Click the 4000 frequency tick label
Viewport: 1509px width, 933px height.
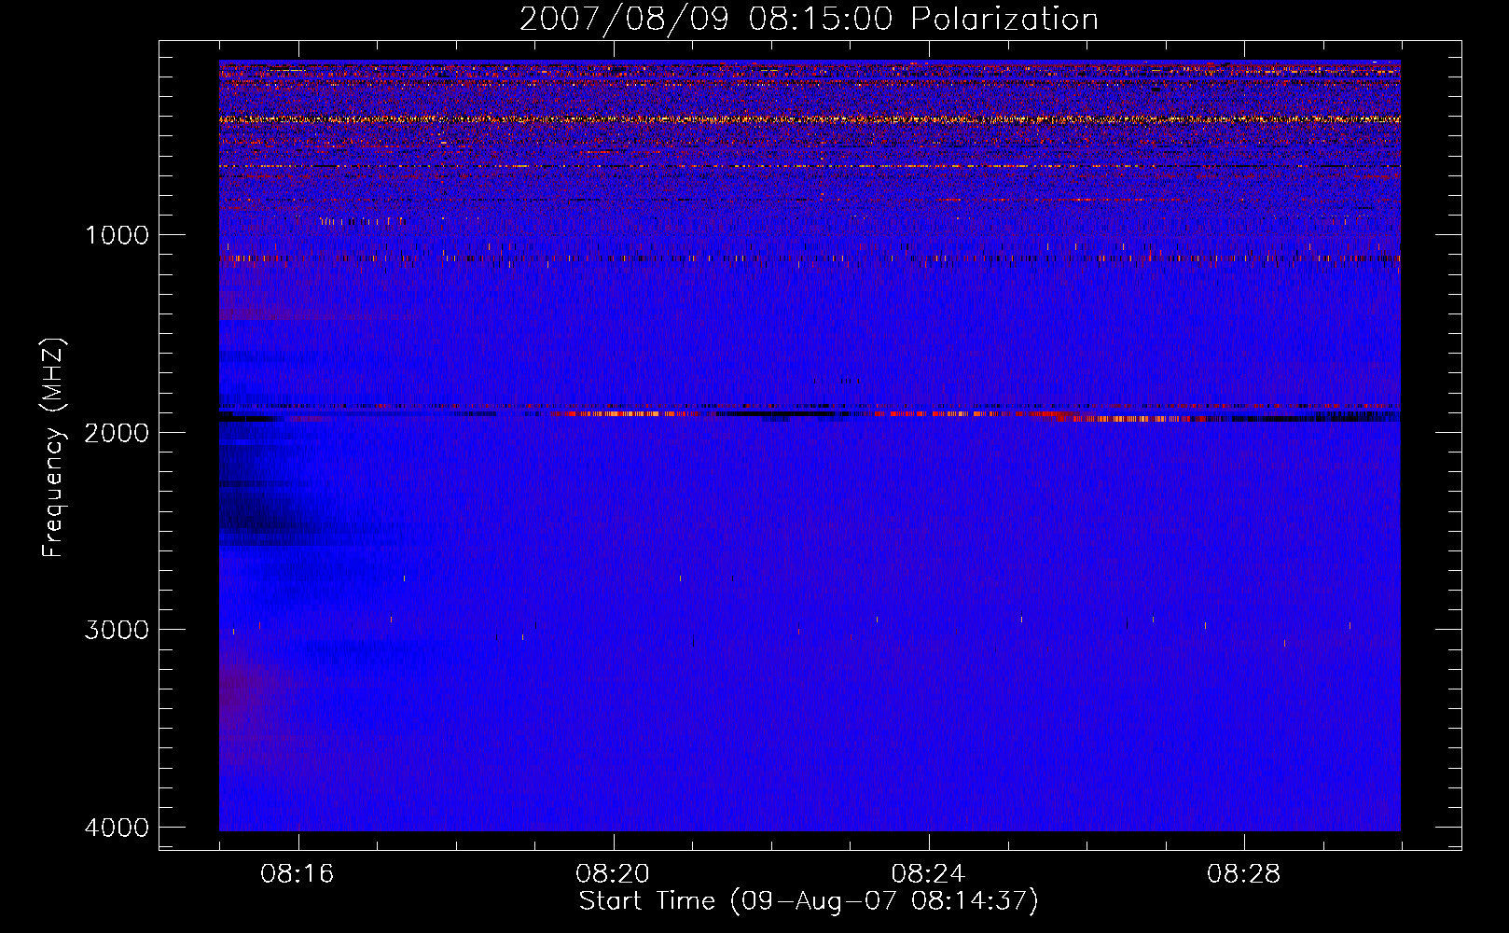(x=117, y=828)
